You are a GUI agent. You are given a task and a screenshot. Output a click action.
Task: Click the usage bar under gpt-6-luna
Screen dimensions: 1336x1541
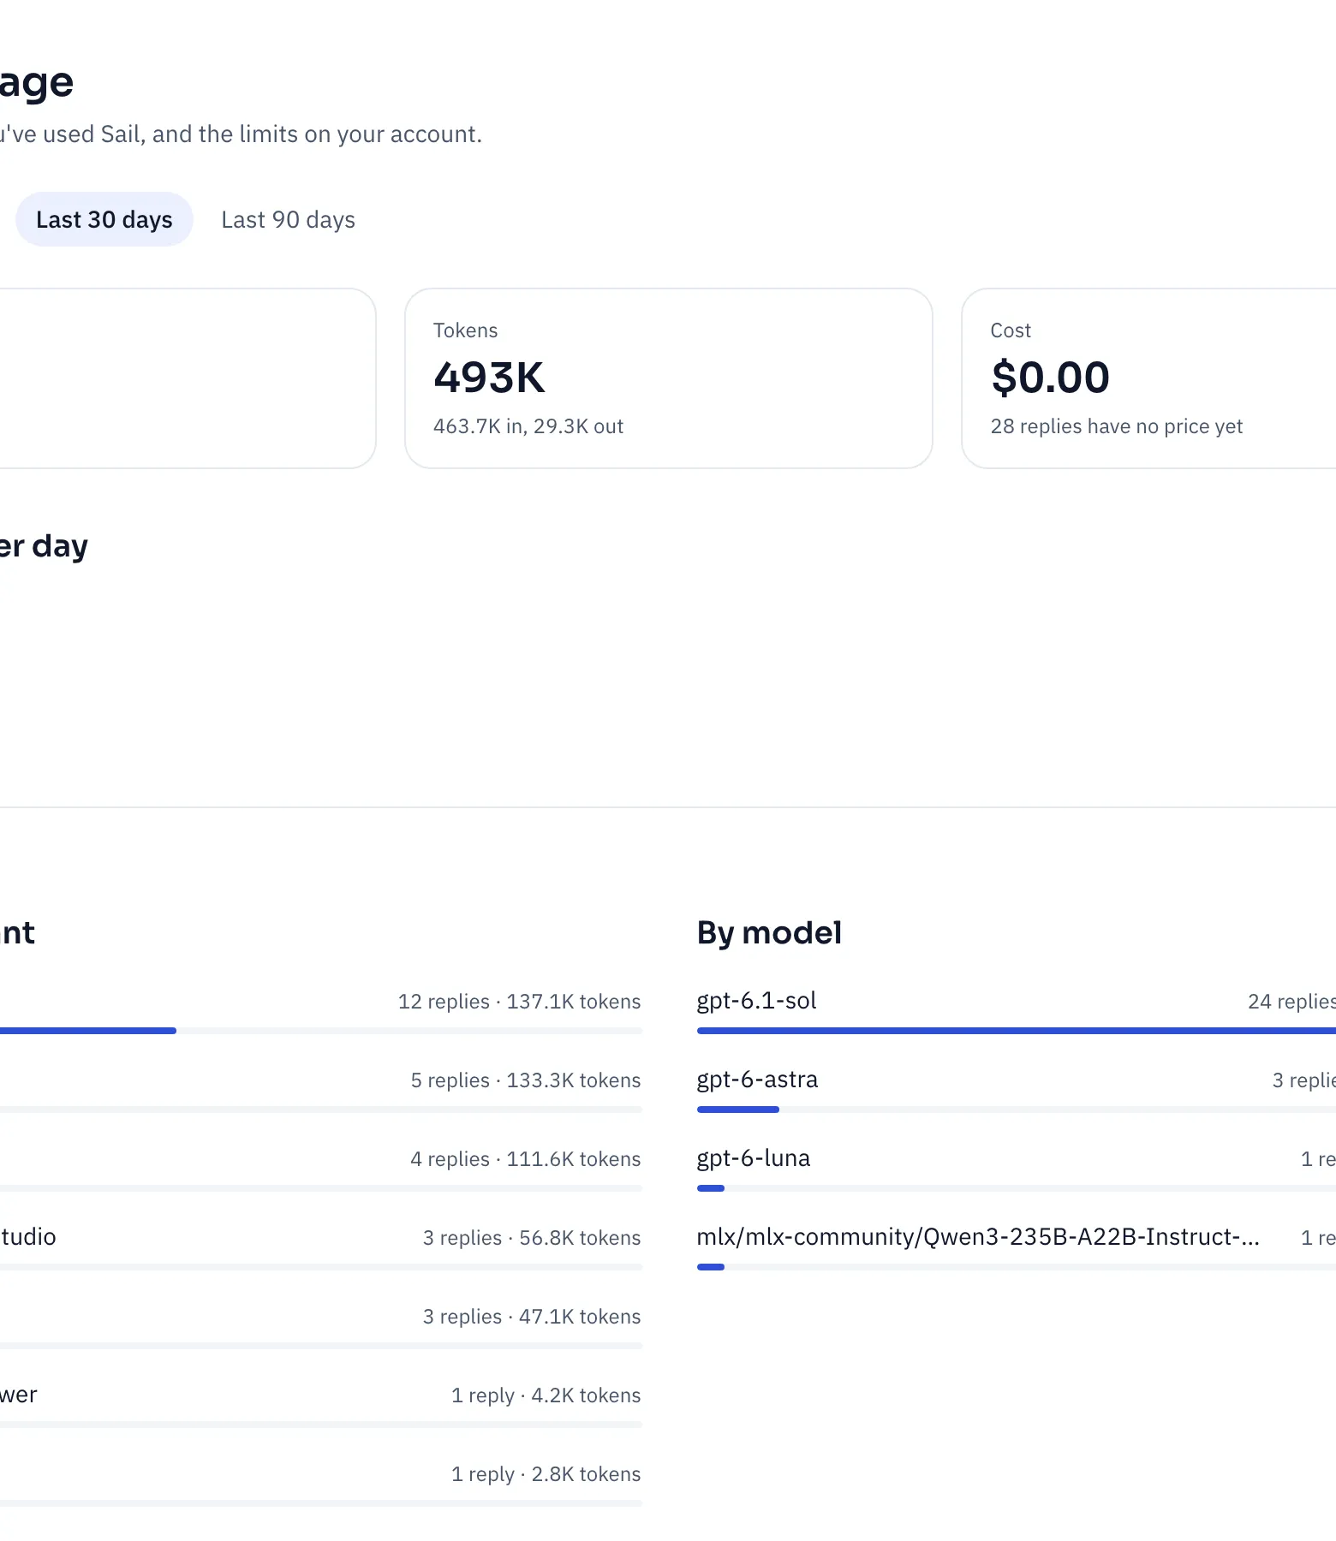(x=1017, y=1188)
